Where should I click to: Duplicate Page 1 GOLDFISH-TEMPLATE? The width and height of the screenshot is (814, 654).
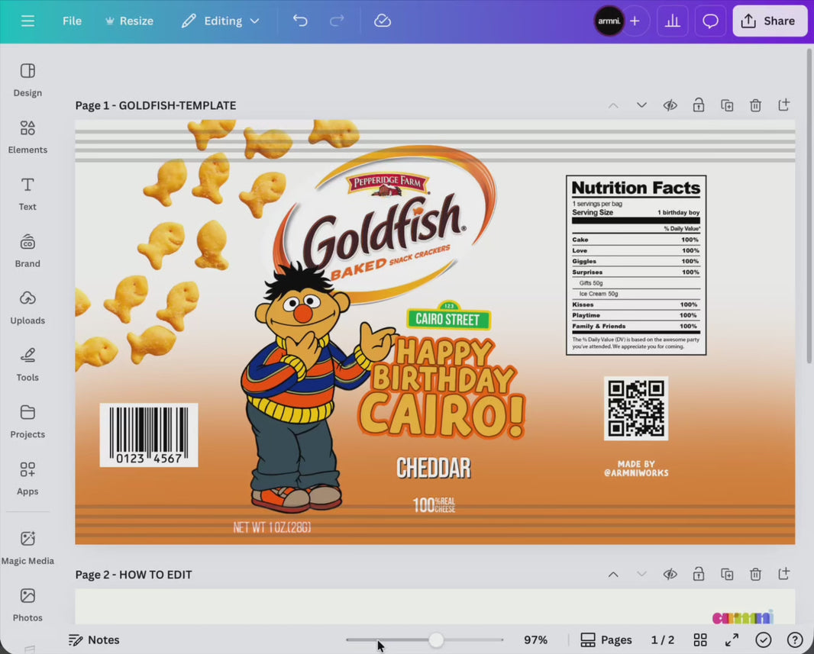(727, 105)
